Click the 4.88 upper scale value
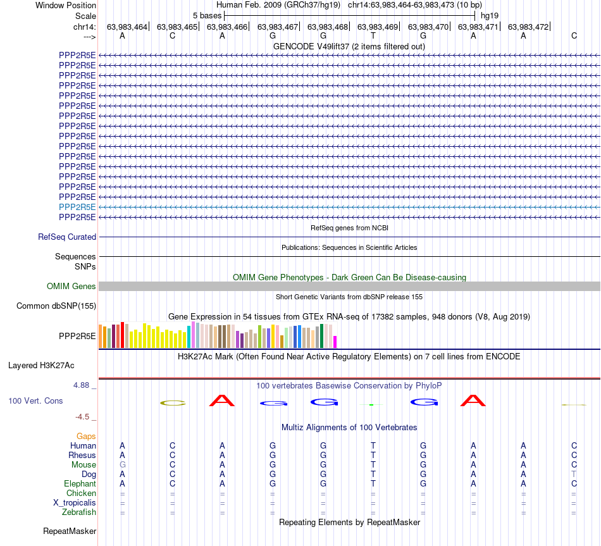Viewport: 601px width, 546px height. click(81, 385)
